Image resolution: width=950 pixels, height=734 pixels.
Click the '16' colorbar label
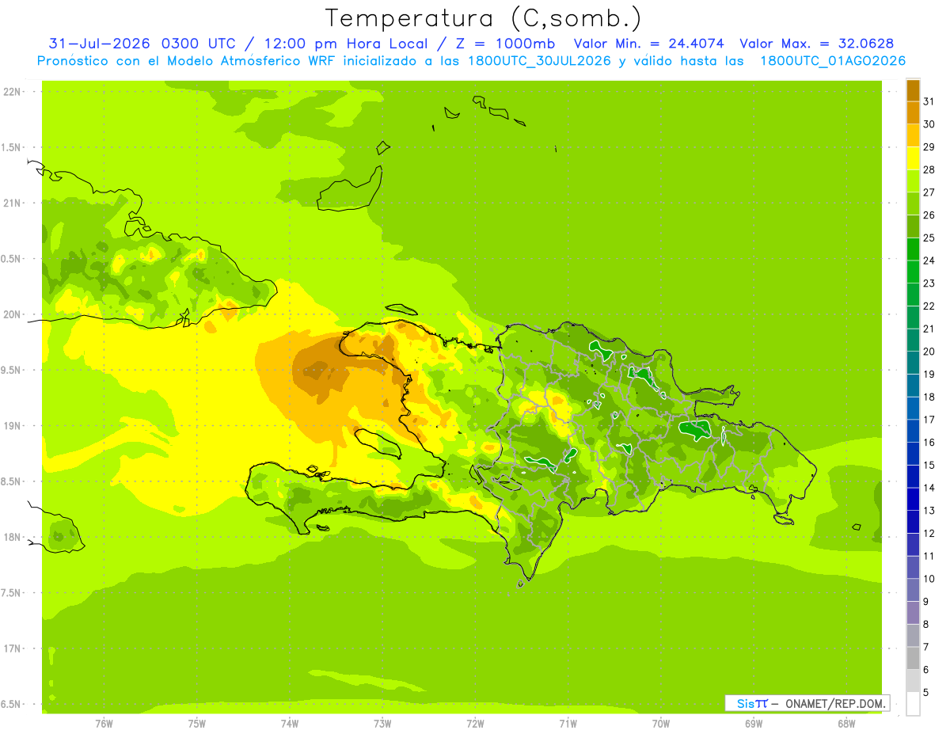[929, 443]
